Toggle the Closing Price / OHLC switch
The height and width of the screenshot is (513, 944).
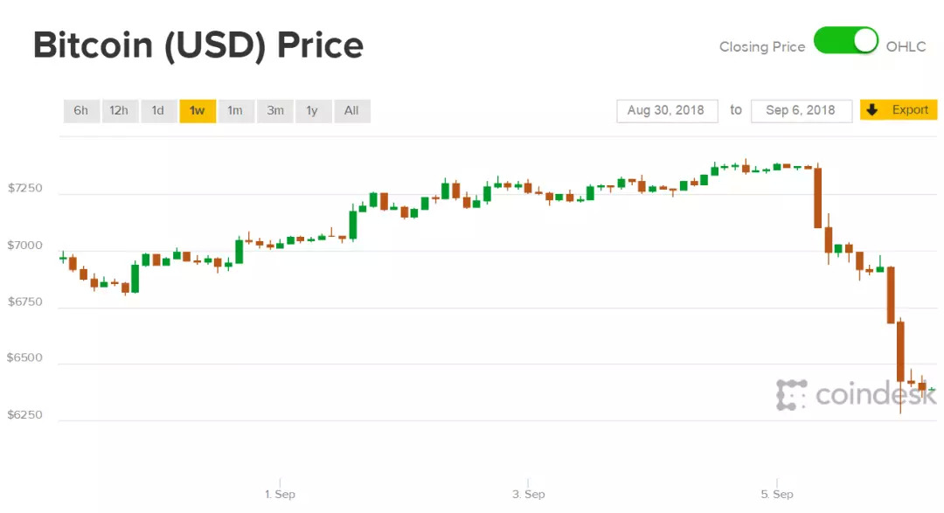pyautogui.click(x=845, y=41)
